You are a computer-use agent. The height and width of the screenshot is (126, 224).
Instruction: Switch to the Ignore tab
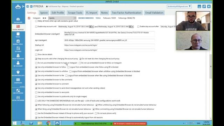44,13
